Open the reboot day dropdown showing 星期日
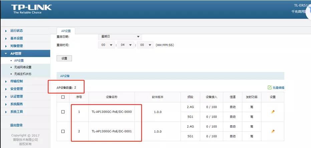The image size is (311, 148). click(120, 37)
